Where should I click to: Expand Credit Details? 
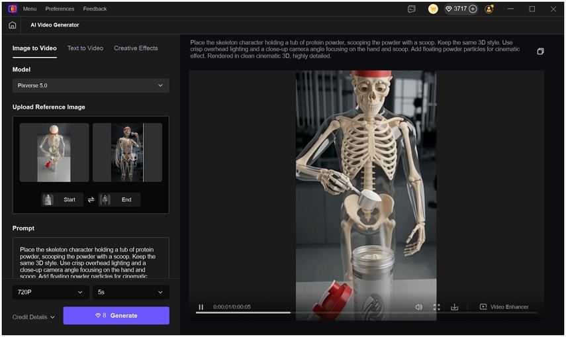[33, 317]
